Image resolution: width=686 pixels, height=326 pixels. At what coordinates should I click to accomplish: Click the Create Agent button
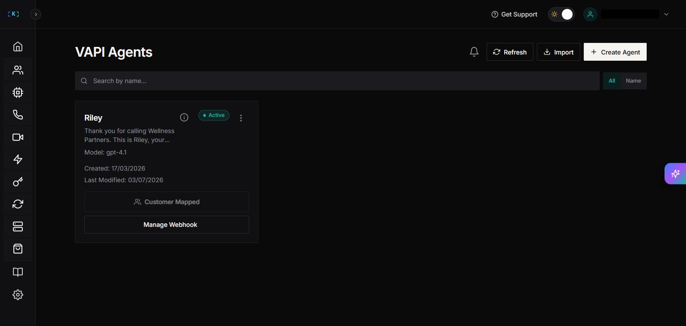(x=615, y=52)
